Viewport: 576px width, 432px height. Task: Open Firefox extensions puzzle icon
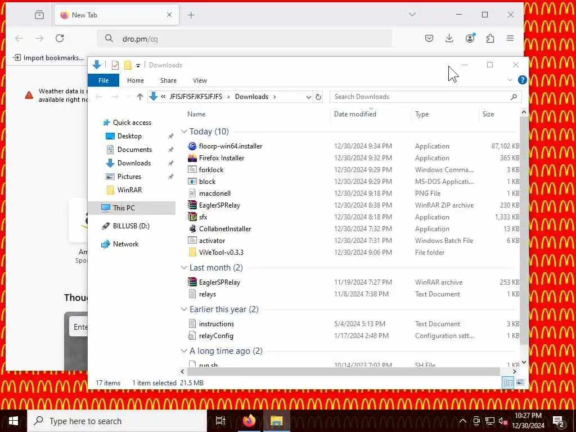pyautogui.click(x=490, y=38)
